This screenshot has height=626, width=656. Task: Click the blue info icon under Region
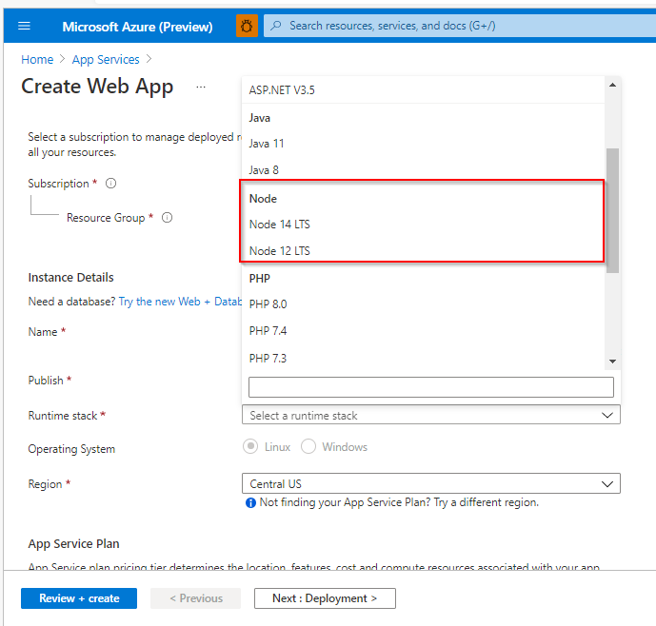point(250,502)
